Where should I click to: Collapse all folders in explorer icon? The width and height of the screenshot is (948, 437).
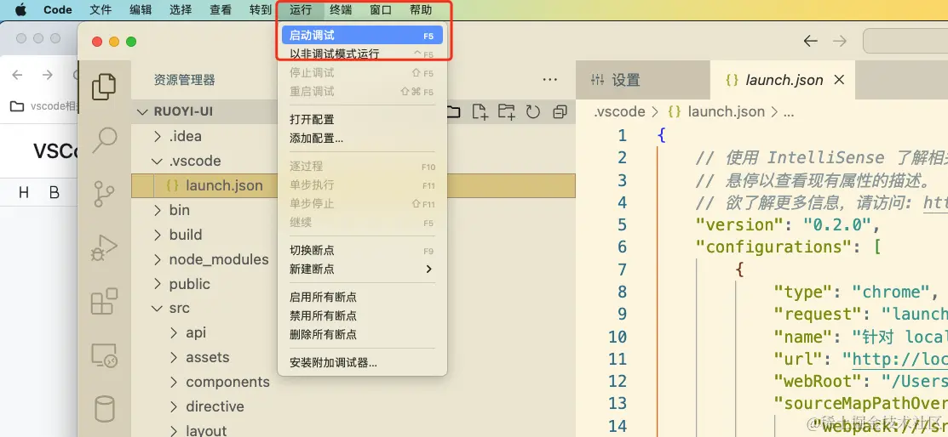click(560, 111)
